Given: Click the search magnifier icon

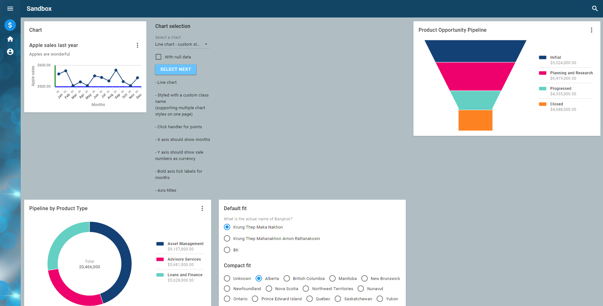Looking at the screenshot, I should tap(595, 9).
